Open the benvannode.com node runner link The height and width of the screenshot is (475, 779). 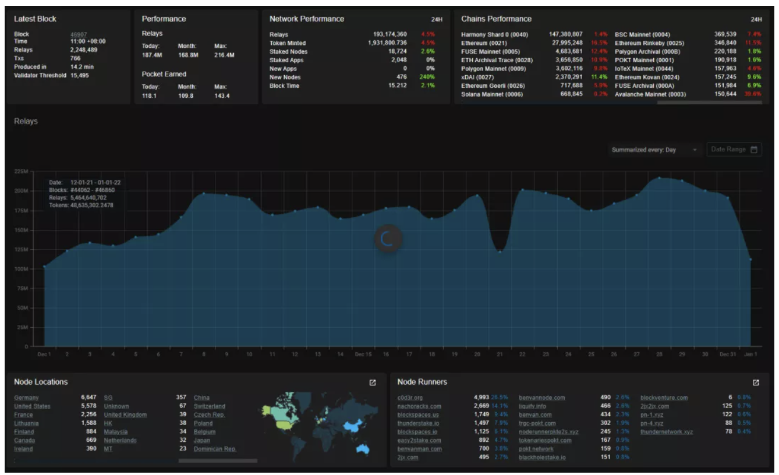(542, 398)
